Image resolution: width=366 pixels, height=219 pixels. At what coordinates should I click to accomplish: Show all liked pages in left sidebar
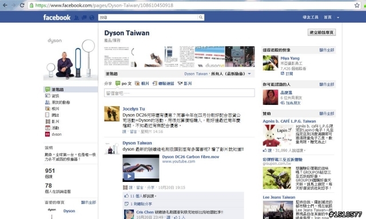(x=89, y=202)
